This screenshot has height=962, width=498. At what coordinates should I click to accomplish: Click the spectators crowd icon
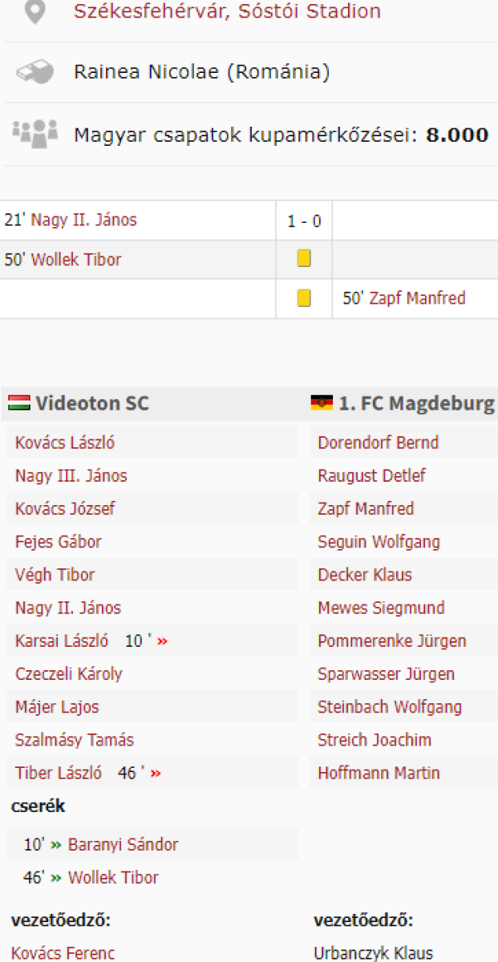tap(34, 133)
